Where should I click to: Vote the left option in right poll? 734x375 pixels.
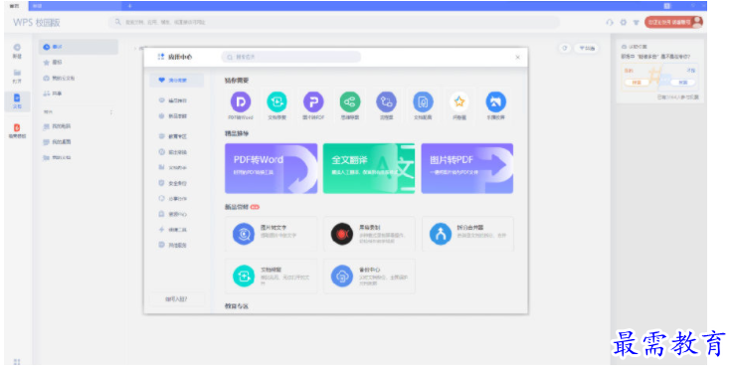point(637,83)
